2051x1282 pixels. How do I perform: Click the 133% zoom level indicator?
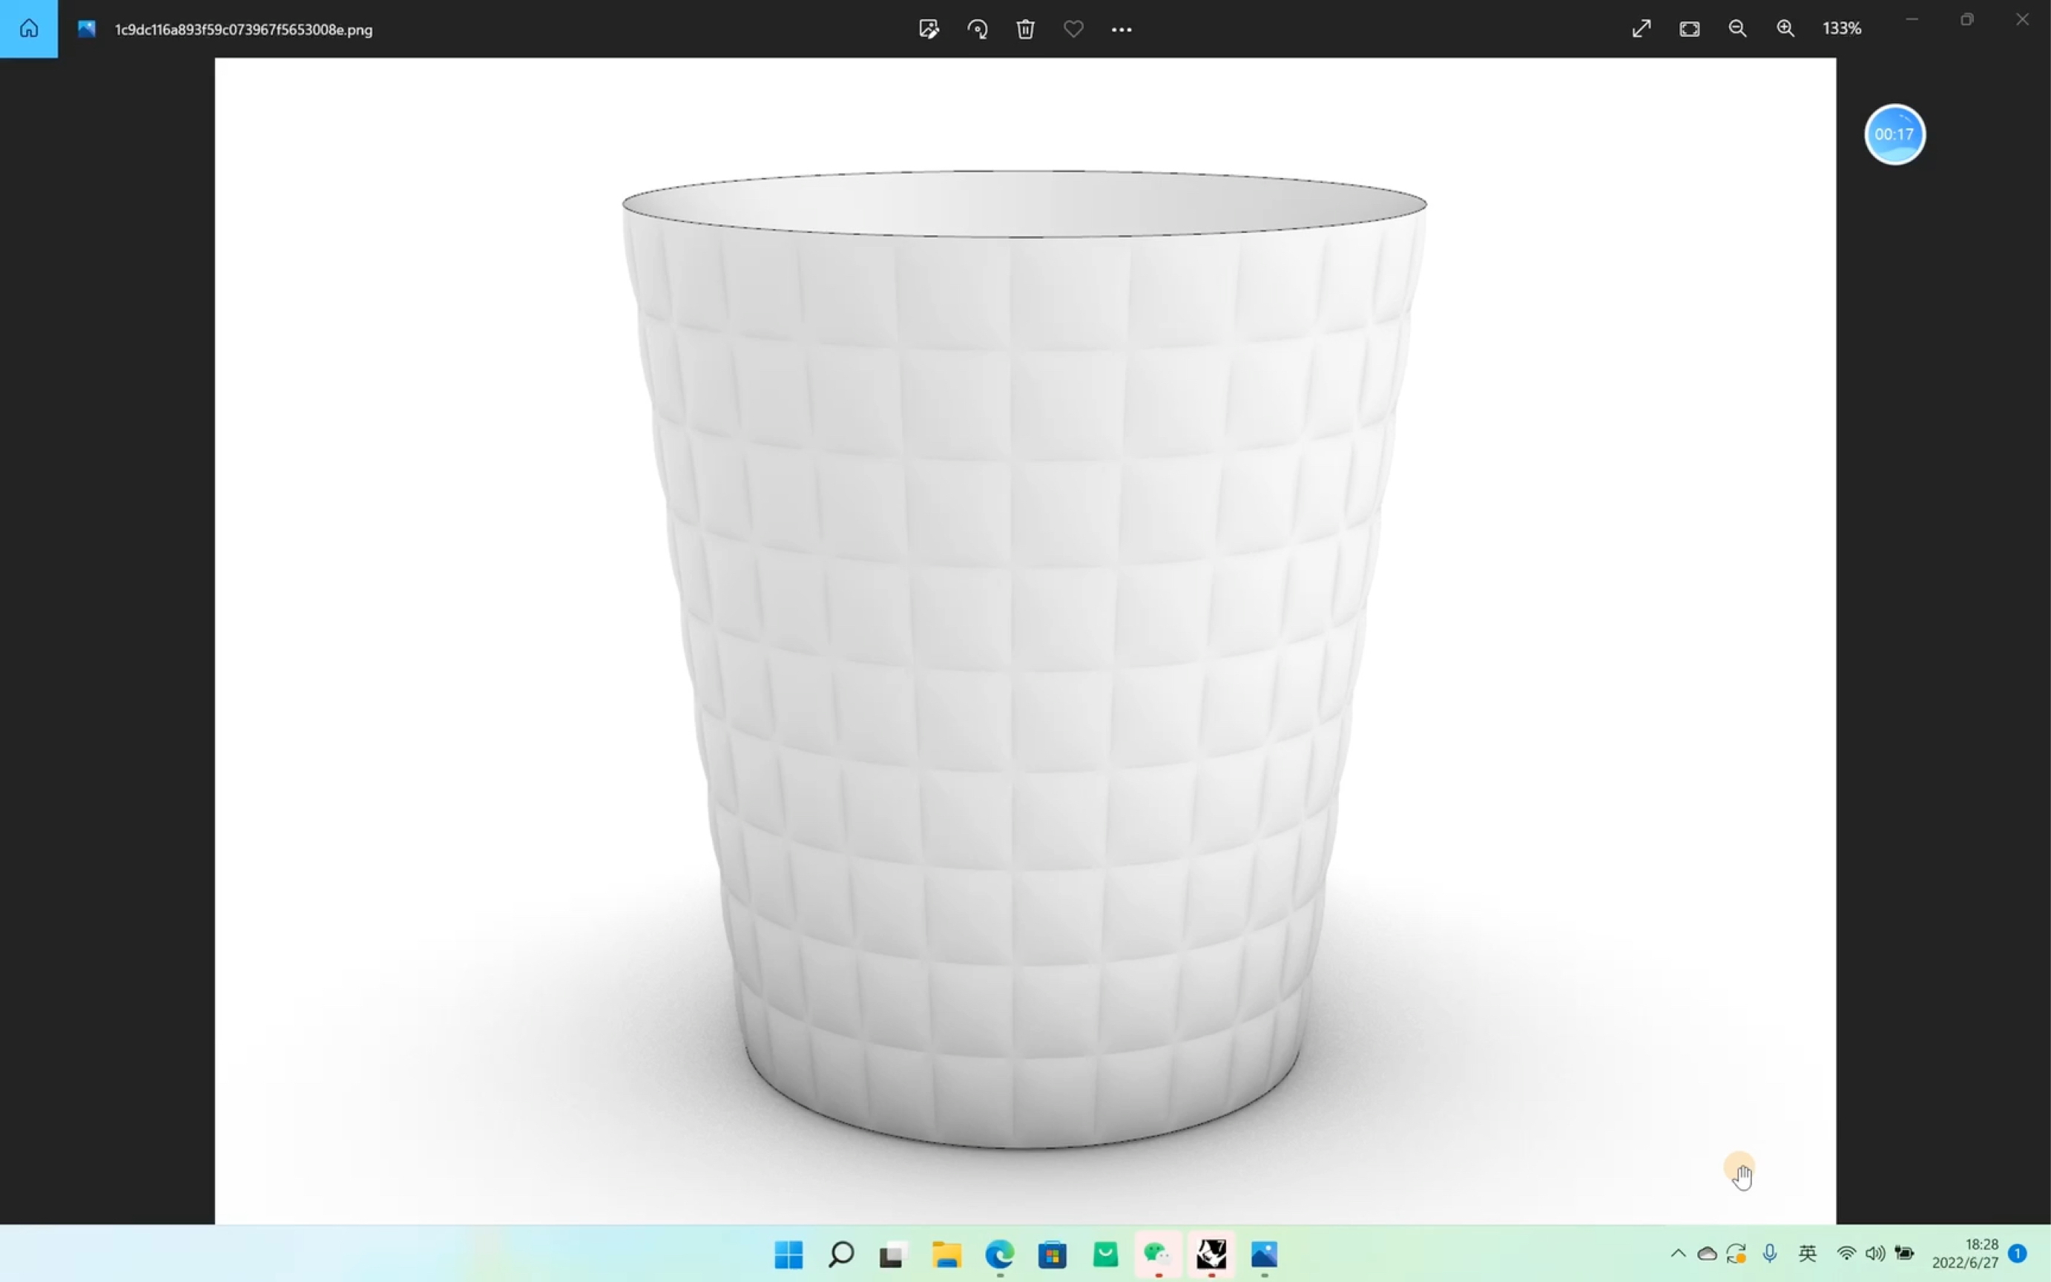pos(1842,29)
